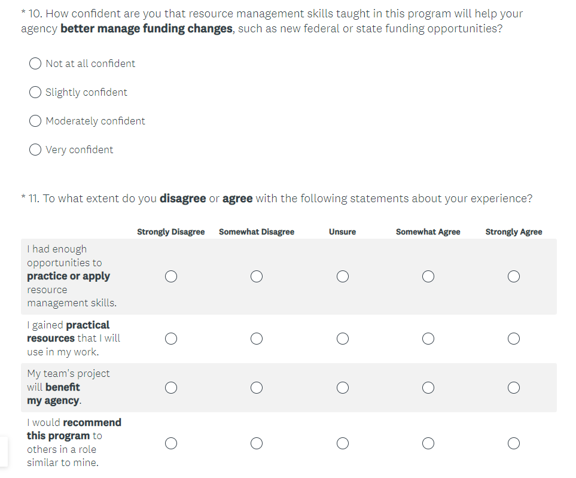
Task: Mark Strongly Disagree for practice or apply row
Action: pyautogui.click(x=171, y=276)
